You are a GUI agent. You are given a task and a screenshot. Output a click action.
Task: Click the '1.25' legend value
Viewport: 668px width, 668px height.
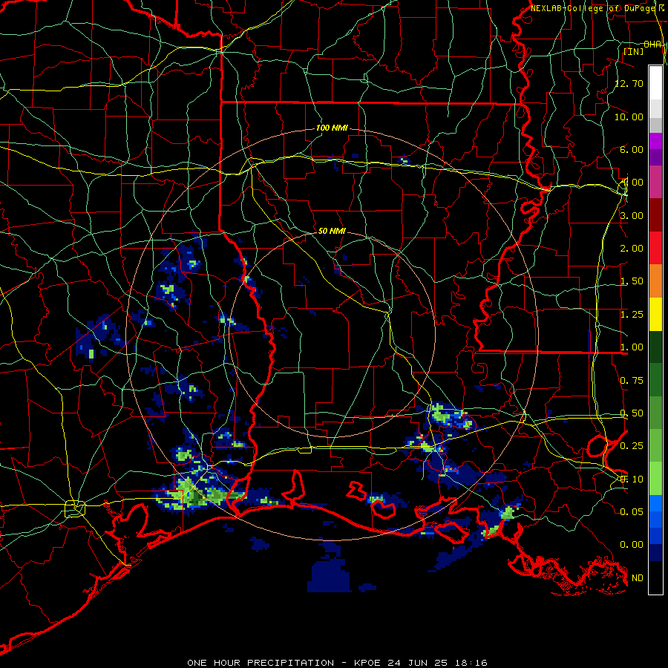(x=632, y=315)
